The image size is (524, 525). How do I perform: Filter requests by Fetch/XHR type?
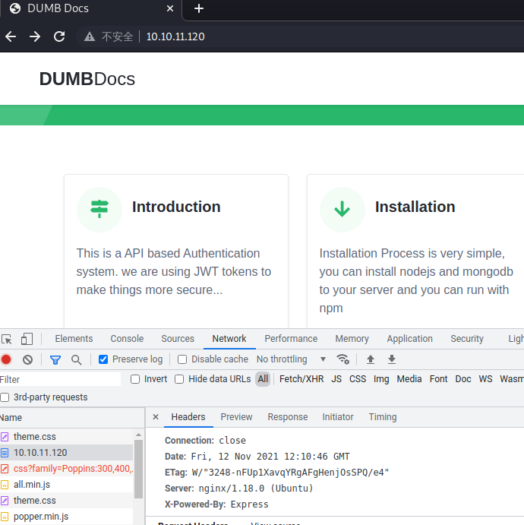point(301,379)
